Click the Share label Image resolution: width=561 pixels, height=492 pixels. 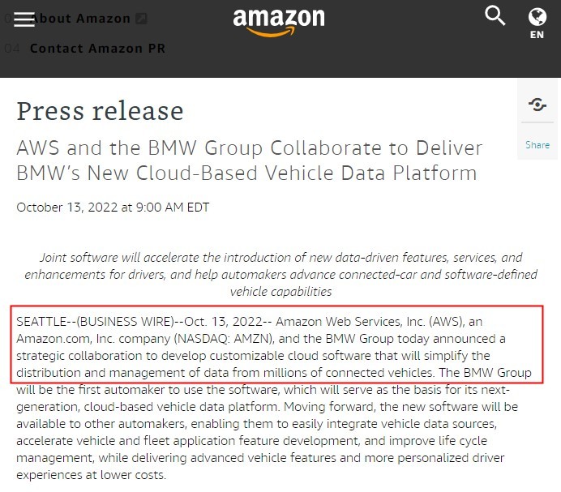pyautogui.click(x=537, y=145)
